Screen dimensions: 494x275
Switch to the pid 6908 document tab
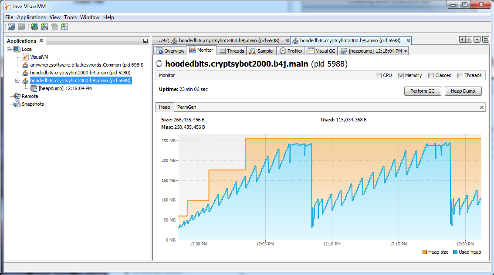(x=229, y=40)
